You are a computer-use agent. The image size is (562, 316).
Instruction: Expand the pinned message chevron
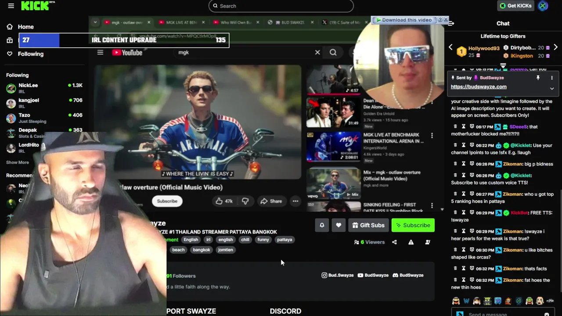click(x=552, y=89)
